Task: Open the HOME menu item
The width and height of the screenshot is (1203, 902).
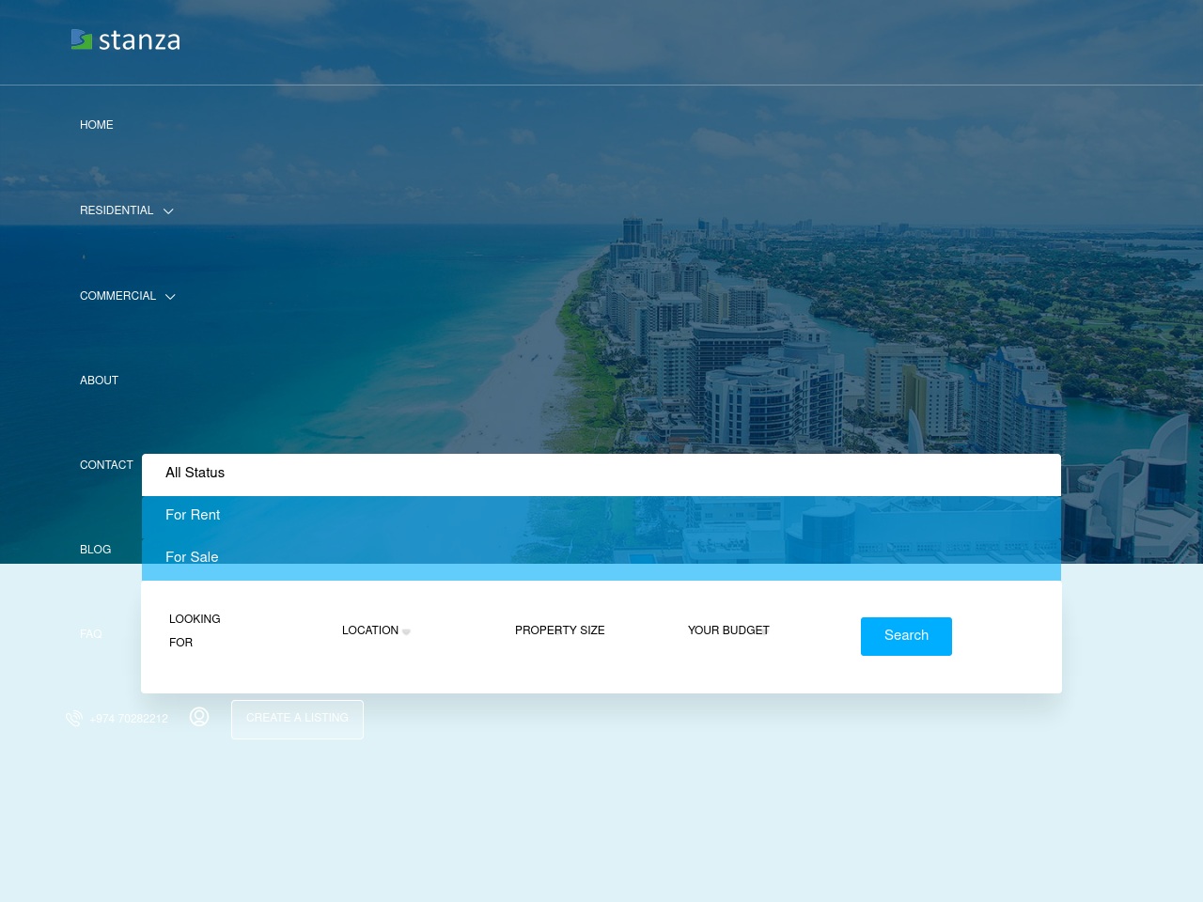Action: (x=97, y=125)
